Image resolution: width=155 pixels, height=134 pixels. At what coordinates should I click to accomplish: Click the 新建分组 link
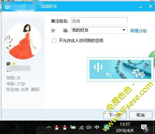138,31
